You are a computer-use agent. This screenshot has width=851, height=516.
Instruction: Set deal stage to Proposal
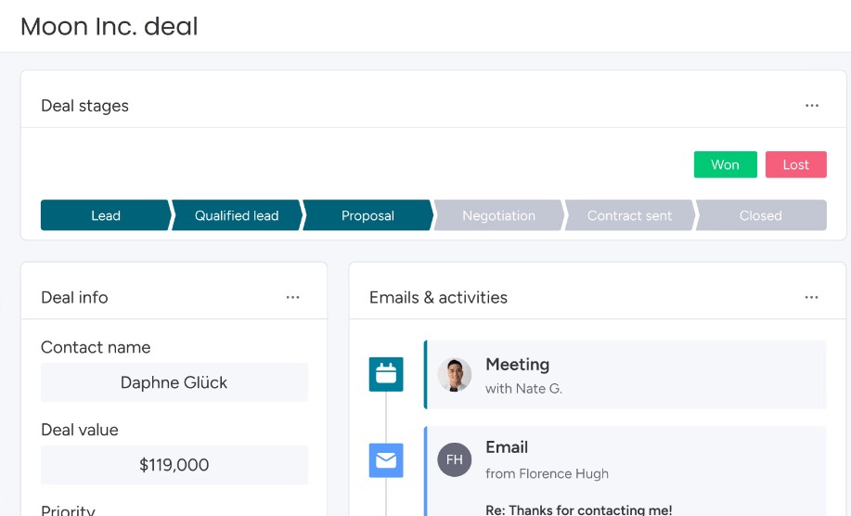point(367,215)
